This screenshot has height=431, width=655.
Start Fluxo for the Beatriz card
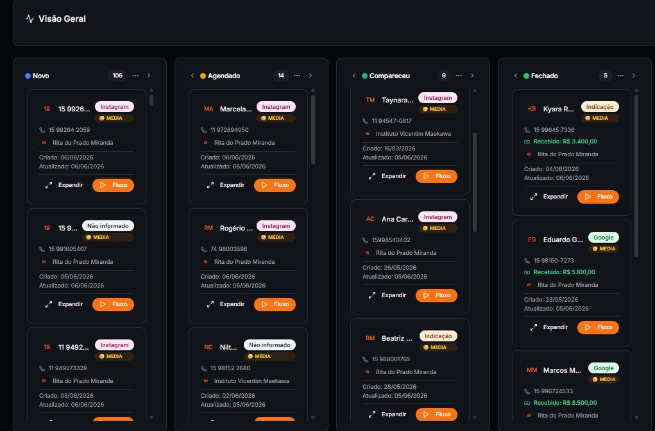[x=436, y=414]
